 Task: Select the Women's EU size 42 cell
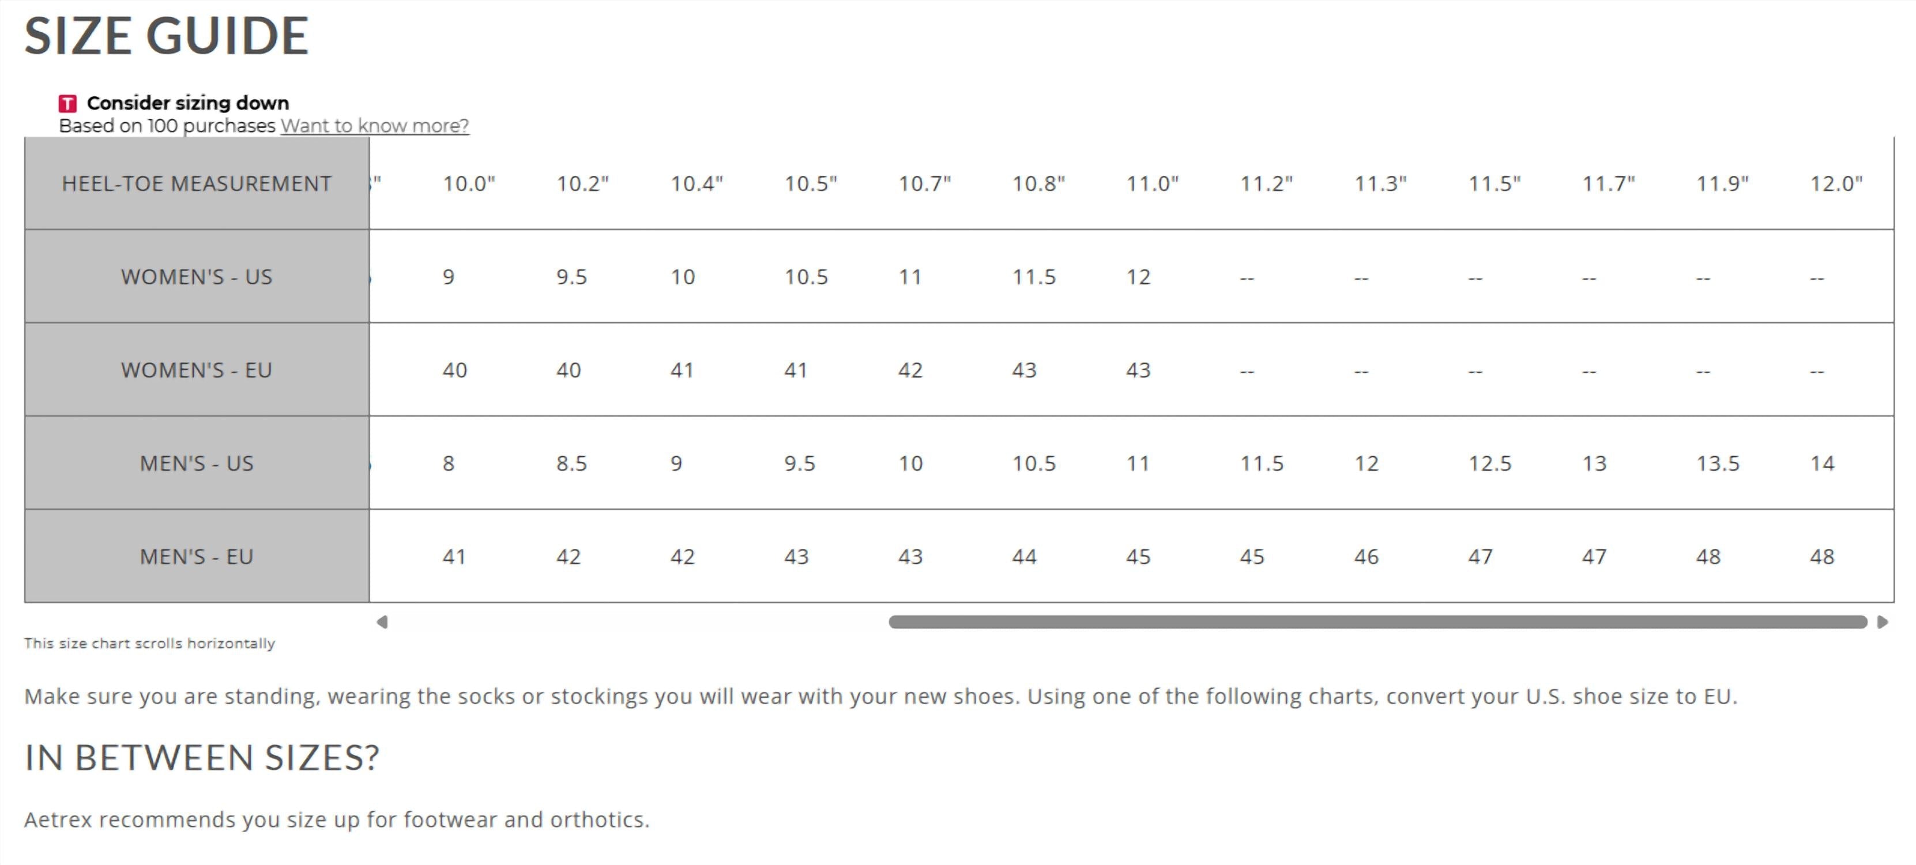910,370
